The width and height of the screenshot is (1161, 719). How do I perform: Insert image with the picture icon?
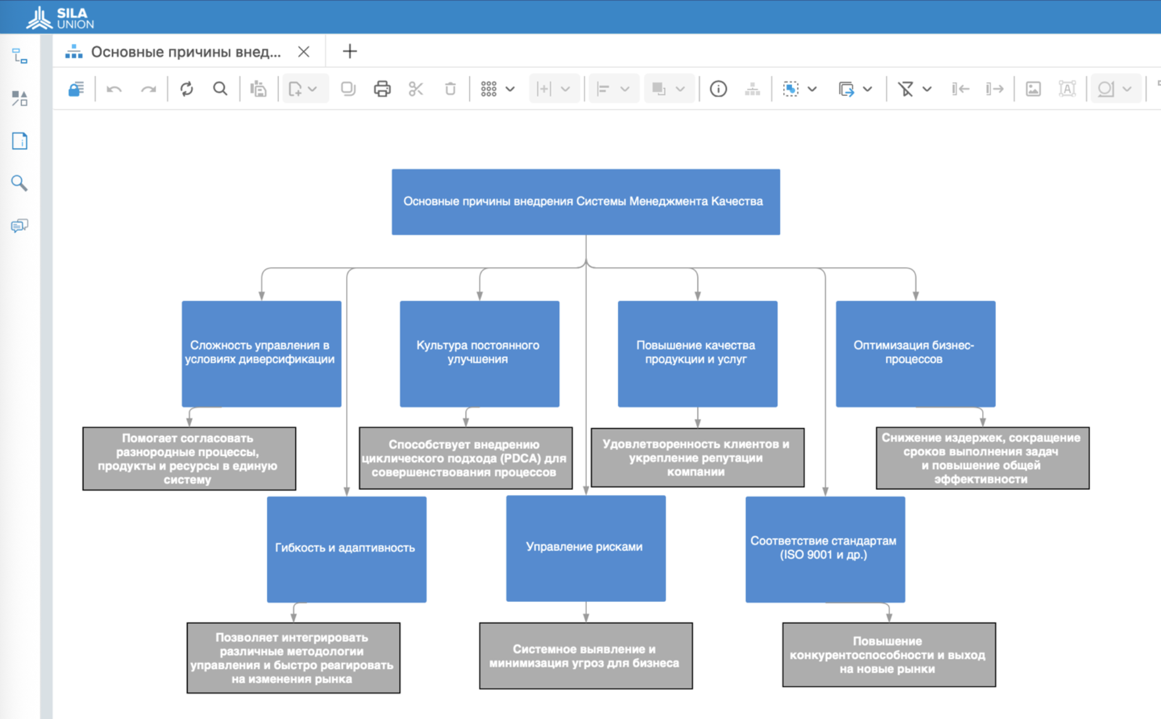1033,89
